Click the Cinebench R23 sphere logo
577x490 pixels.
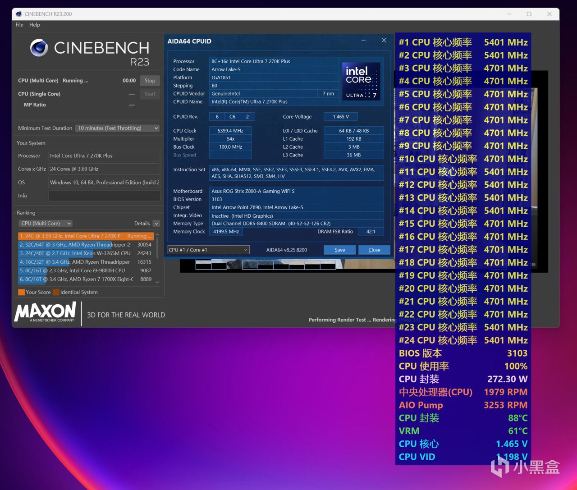(x=39, y=48)
